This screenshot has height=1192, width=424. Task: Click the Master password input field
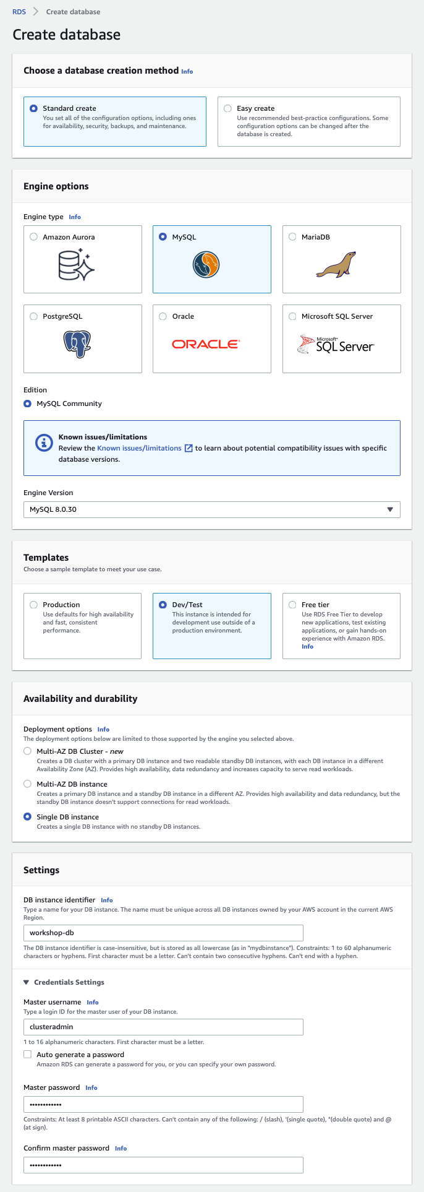pos(163,1104)
